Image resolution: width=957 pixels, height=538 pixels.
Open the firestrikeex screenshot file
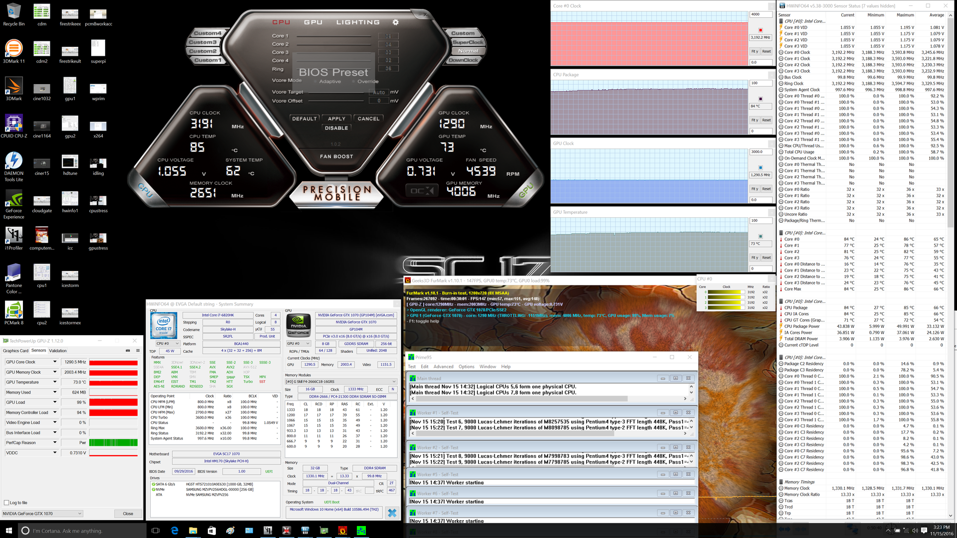click(70, 16)
